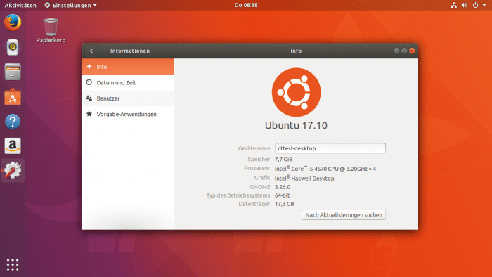The width and height of the screenshot is (492, 277).
Task: Show applications grid at dock bottom
Action: pos(13,264)
